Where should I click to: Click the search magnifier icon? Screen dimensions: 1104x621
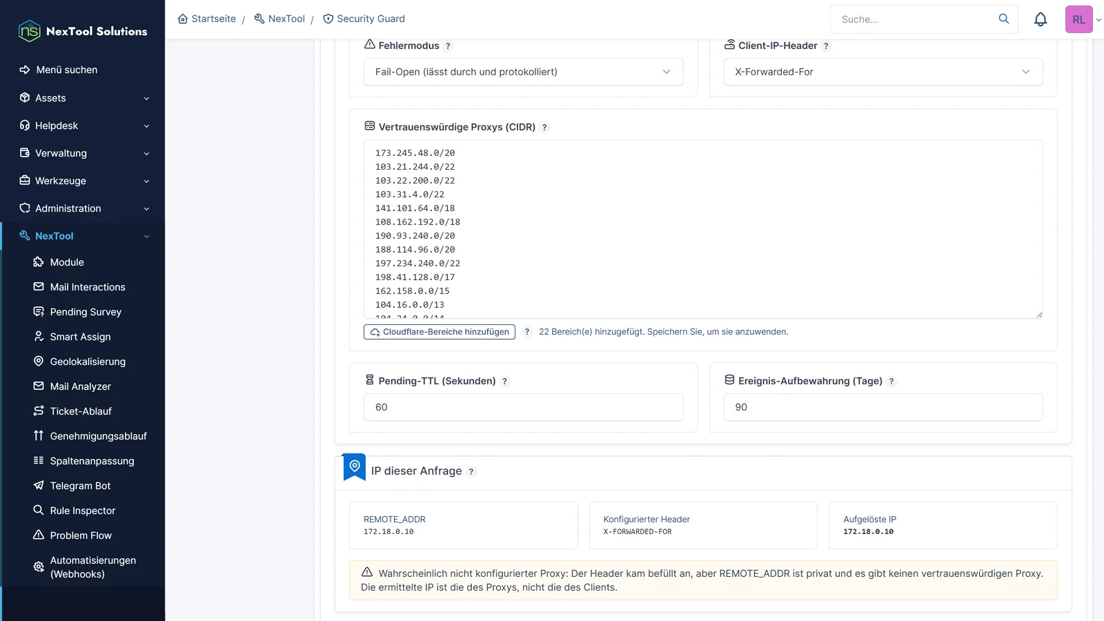(1004, 19)
